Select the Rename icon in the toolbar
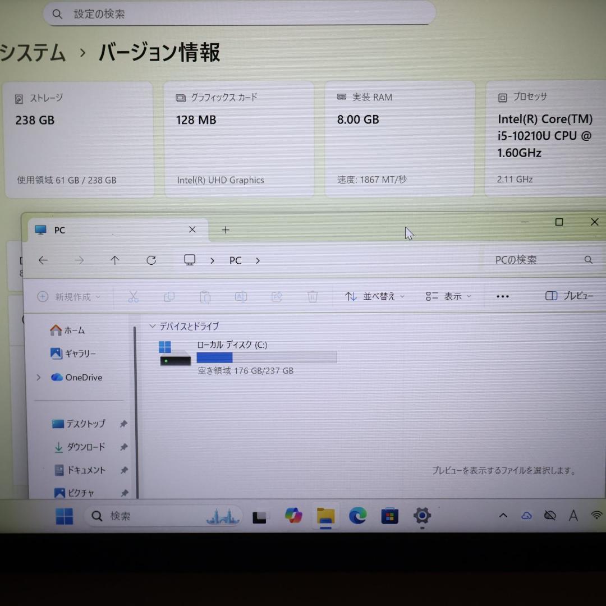 pyautogui.click(x=241, y=296)
